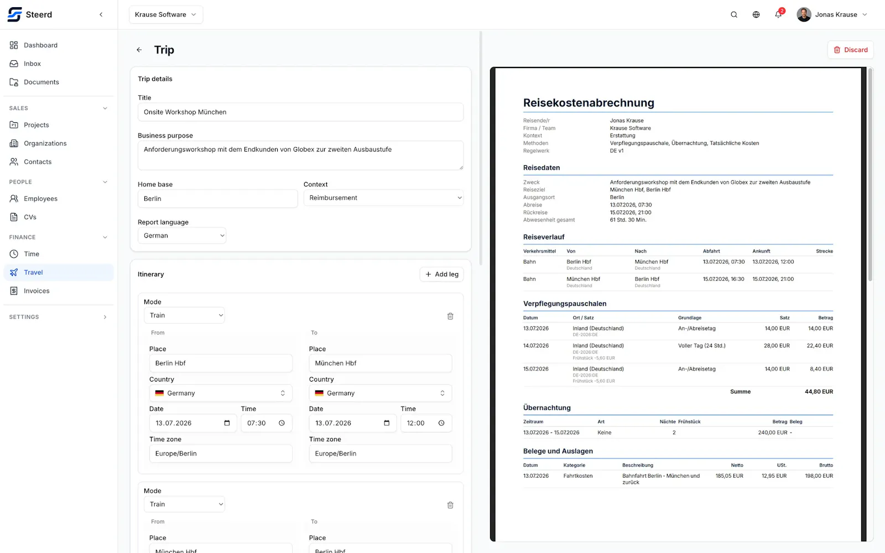Open the Context dropdown showing Reimbursement

click(x=383, y=198)
